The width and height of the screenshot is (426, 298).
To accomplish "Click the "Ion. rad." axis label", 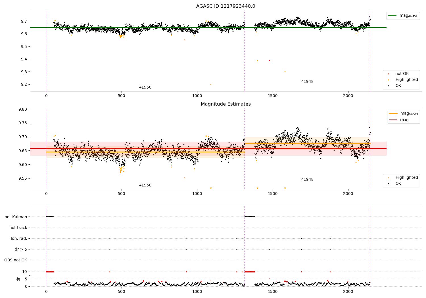I will tap(19, 238).
